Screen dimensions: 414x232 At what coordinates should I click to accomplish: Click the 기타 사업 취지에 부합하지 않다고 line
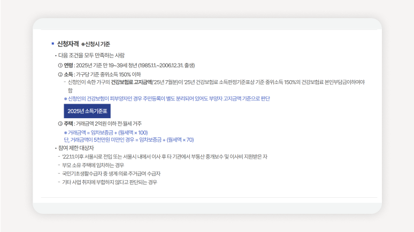tap(110, 182)
